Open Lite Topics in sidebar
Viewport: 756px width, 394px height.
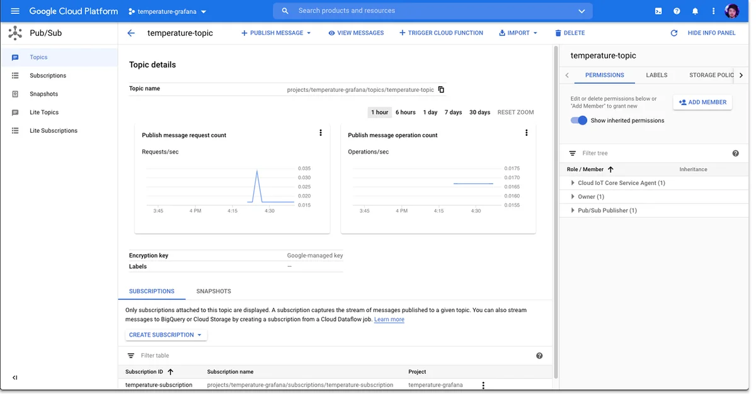point(59,112)
